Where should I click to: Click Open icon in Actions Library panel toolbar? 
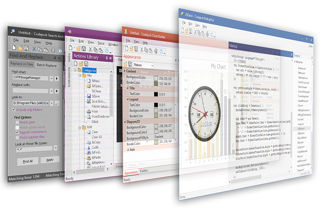coord(81,64)
